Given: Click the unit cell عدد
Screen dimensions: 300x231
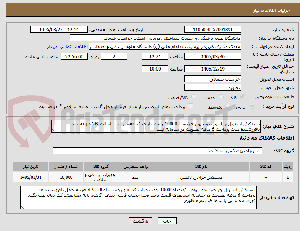Looking at the screenshot, I should pyautogui.click(x=136, y=177).
